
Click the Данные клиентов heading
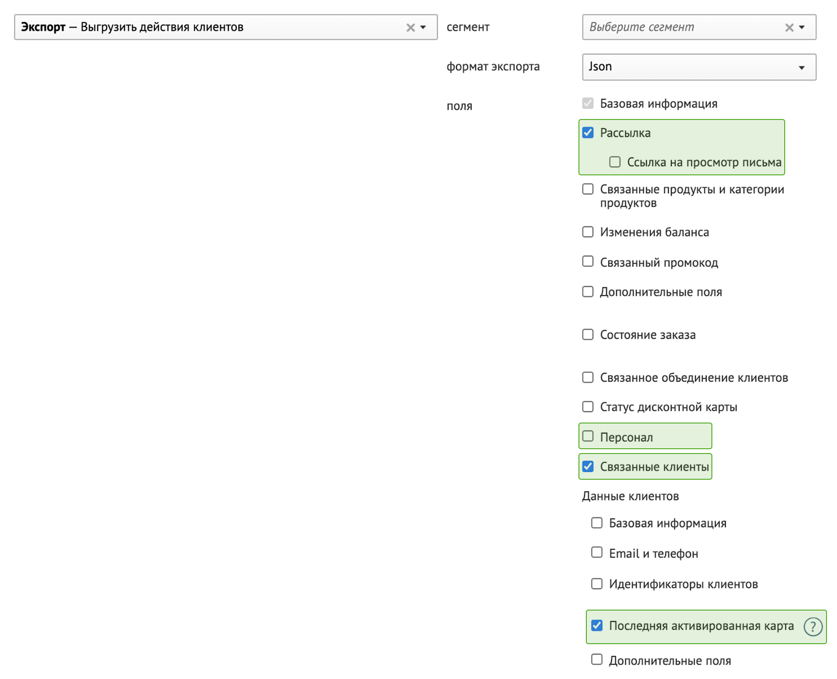click(630, 496)
